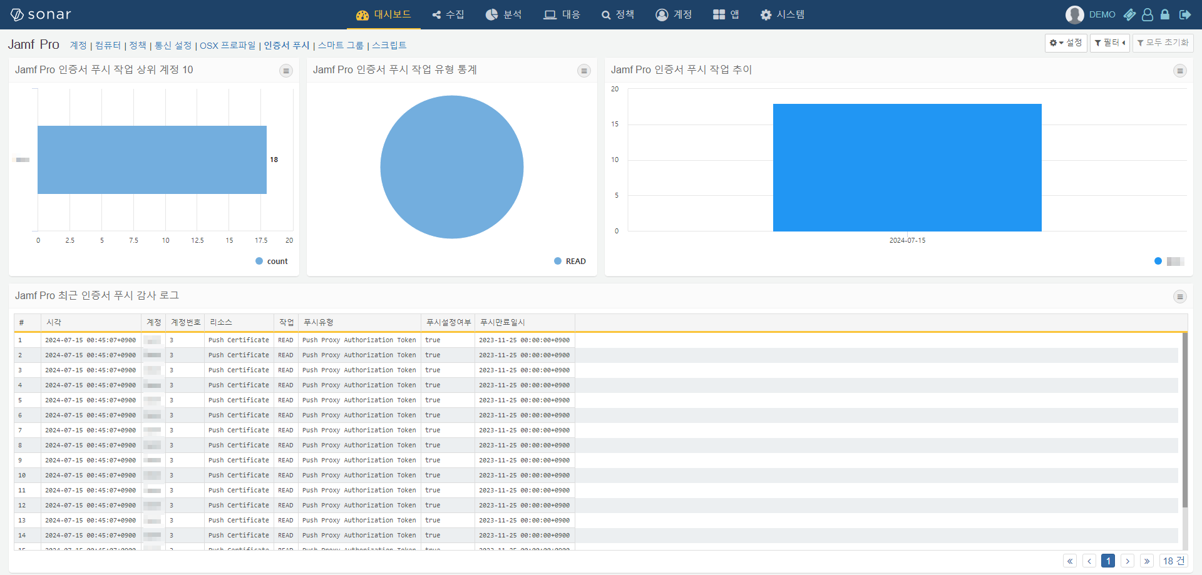1202x575 pixels.
Task: Click the DEMO user avatar
Action: click(x=1075, y=14)
